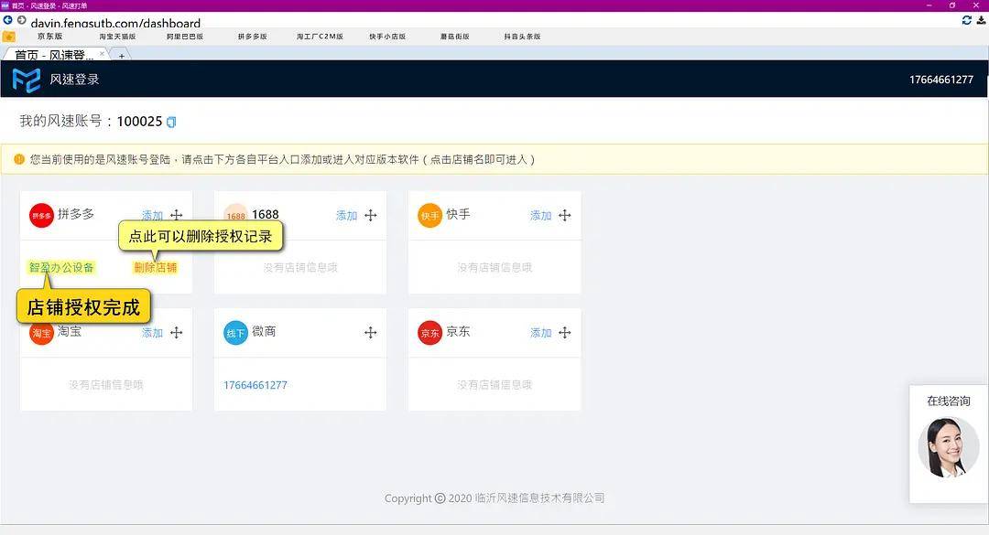Click the move handle on the 京东 card
Screen dimensions: 989x535
point(565,333)
